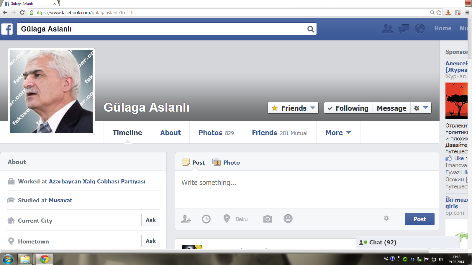This screenshot has height=265, width=472.
Task: Open Chrome from the Windows taskbar
Action: coord(45,259)
